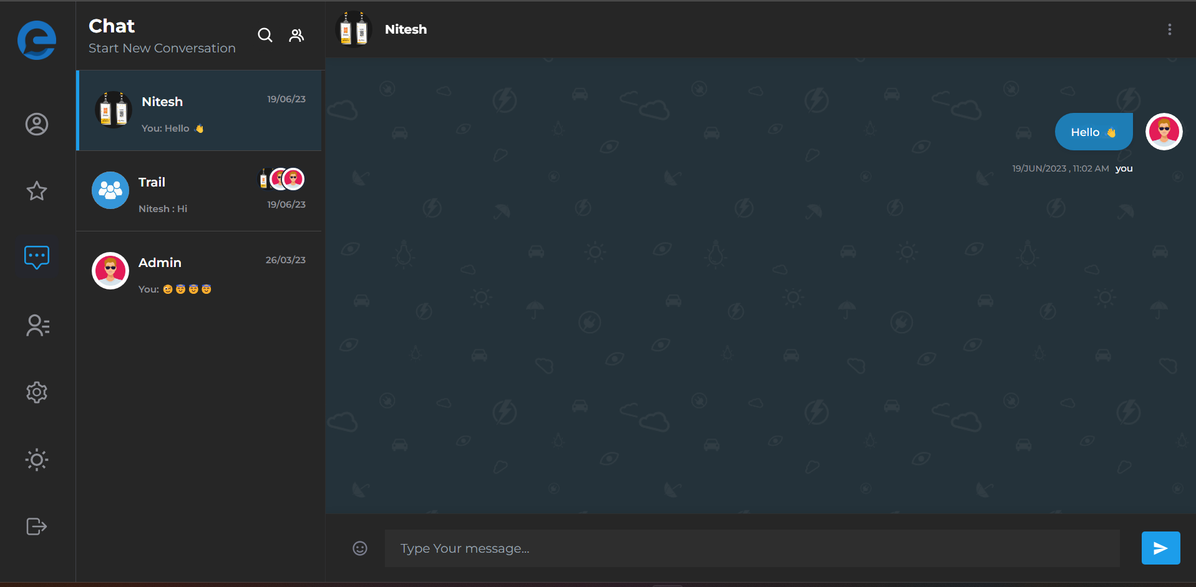Click the logout icon at sidebar bottom
This screenshot has width=1196, height=587.
tap(36, 526)
